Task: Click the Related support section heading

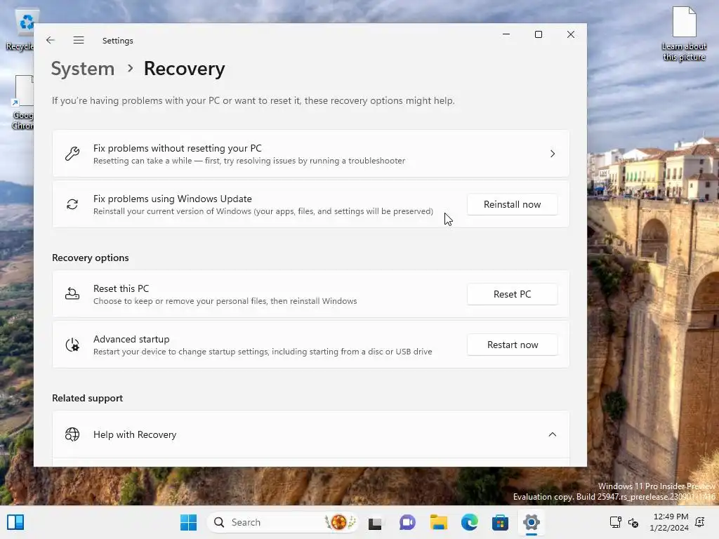Action: coord(87,398)
